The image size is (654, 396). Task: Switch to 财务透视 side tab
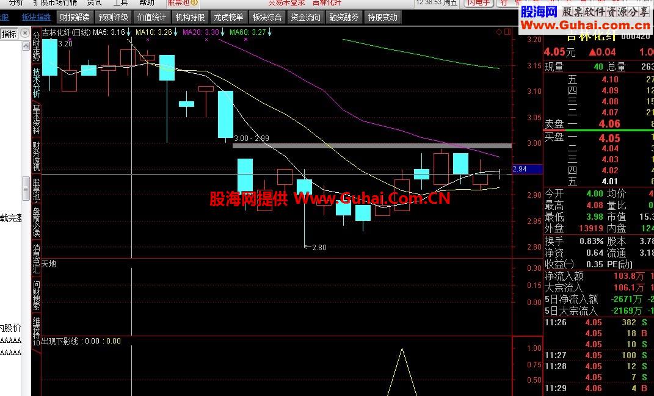(x=37, y=156)
